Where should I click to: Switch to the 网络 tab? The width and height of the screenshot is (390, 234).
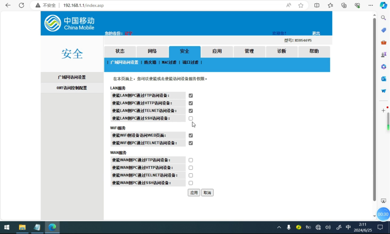tap(152, 51)
